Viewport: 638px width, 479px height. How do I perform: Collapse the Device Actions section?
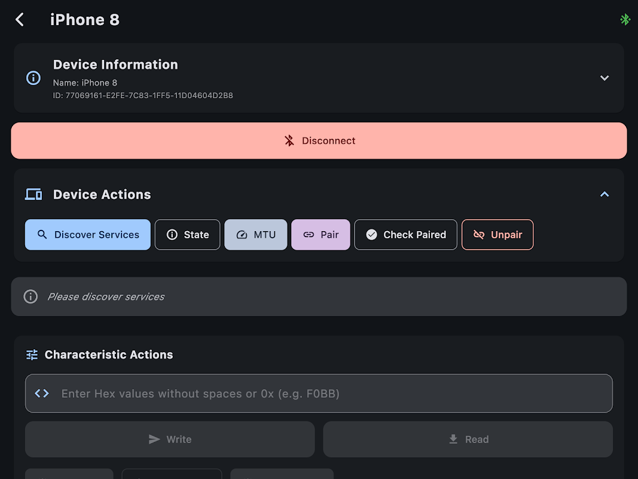pos(605,194)
